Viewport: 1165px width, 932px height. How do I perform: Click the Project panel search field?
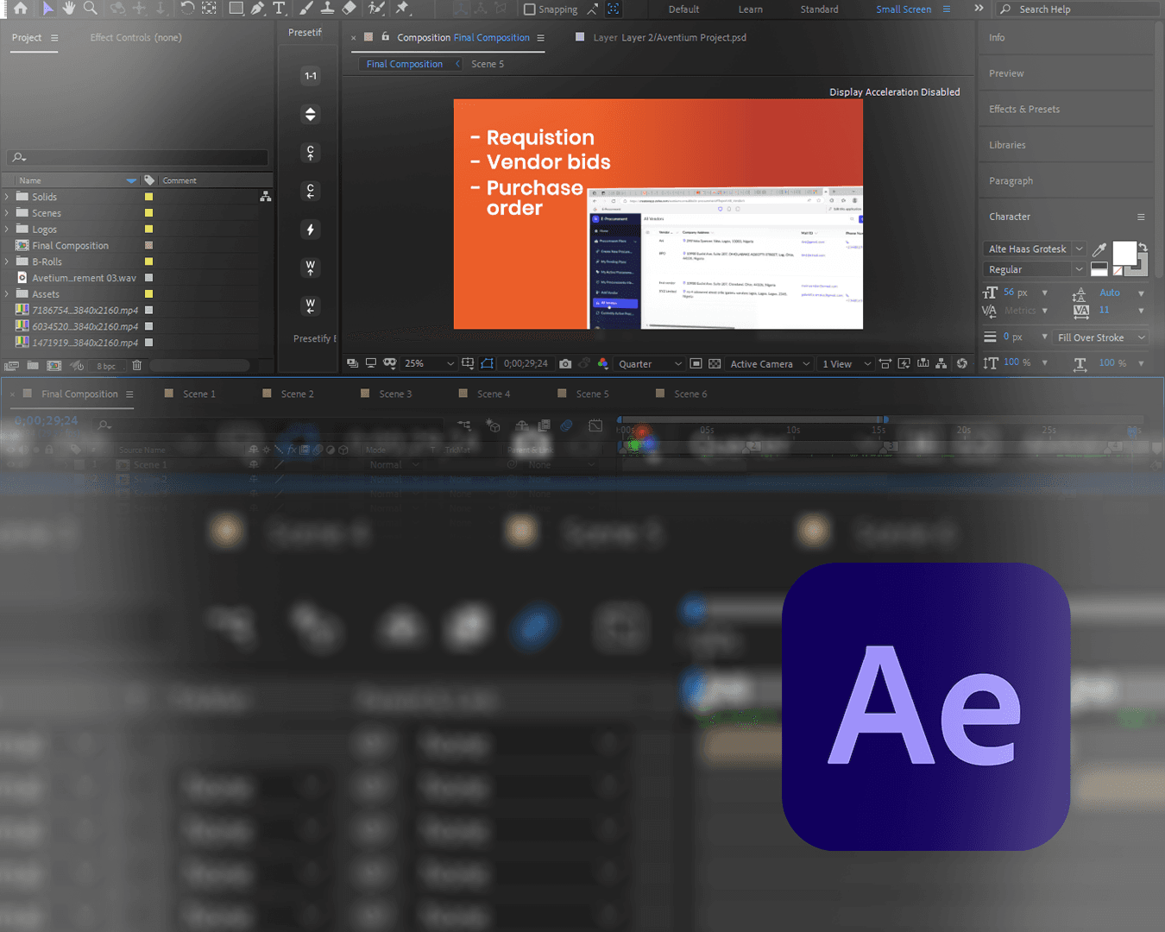138,157
